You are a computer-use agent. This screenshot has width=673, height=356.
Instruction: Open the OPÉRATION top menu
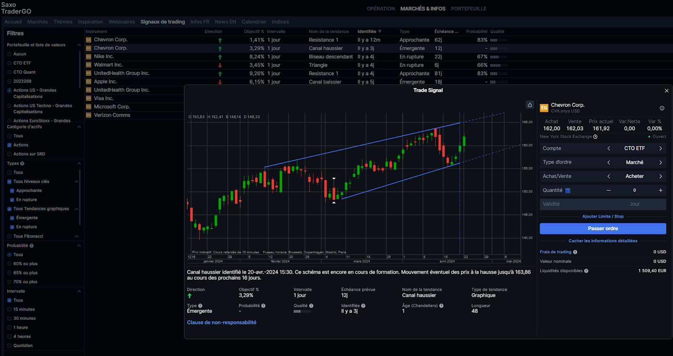pyautogui.click(x=381, y=9)
